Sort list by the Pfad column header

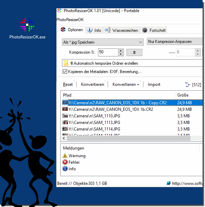[x=118, y=95]
